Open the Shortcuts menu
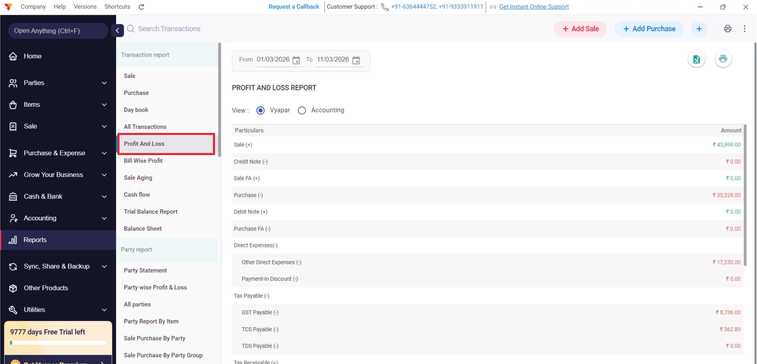The height and width of the screenshot is (364, 757). (x=117, y=7)
